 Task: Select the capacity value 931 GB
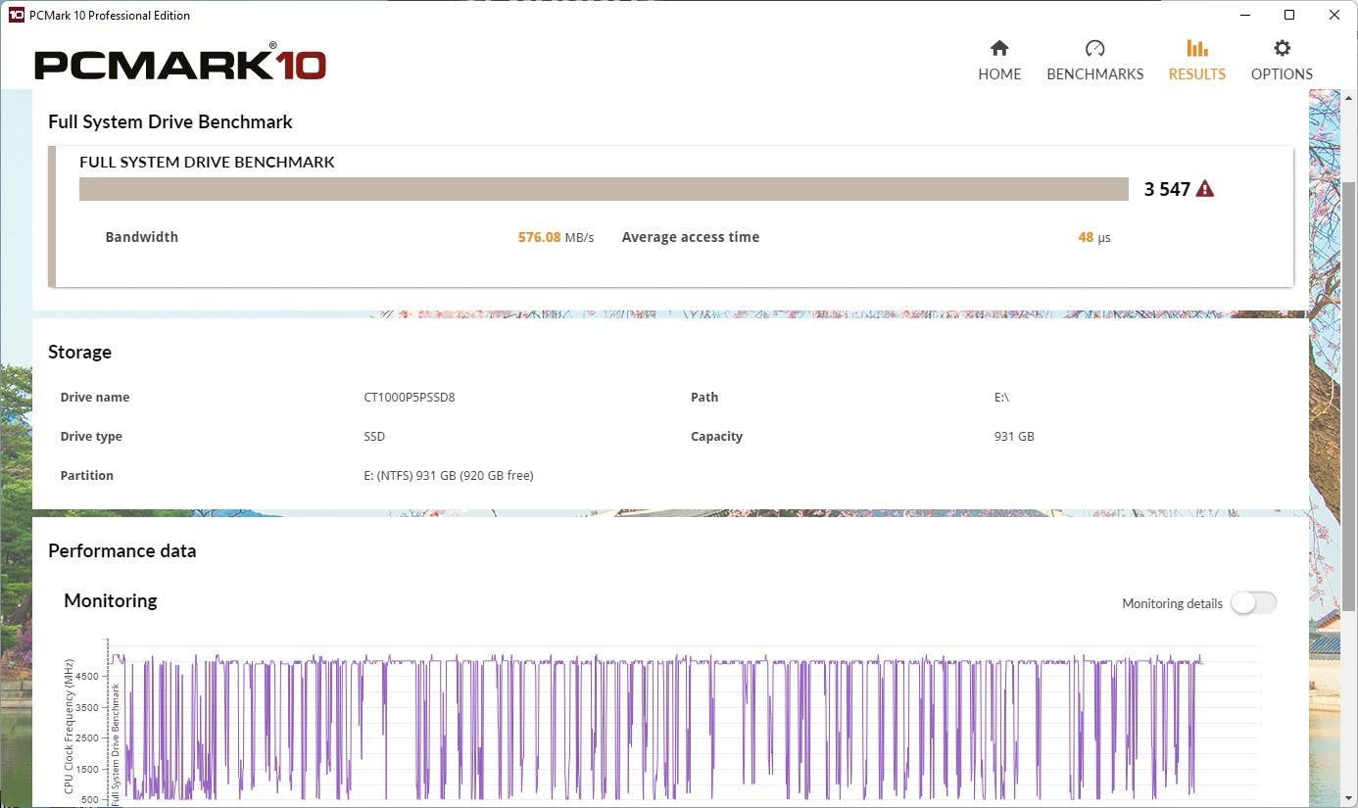pyautogui.click(x=1014, y=436)
